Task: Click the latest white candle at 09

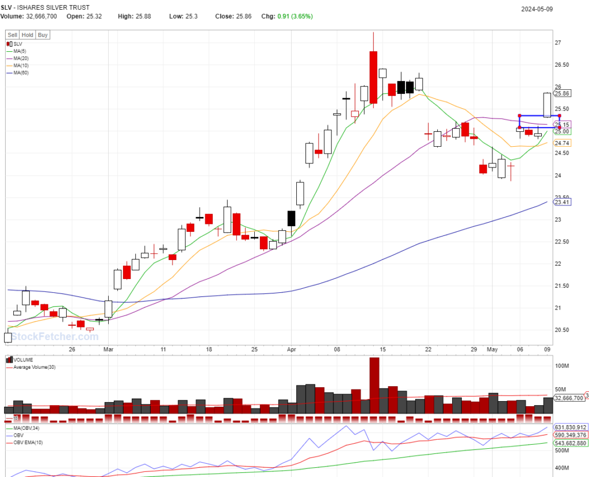Action: [x=548, y=105]
